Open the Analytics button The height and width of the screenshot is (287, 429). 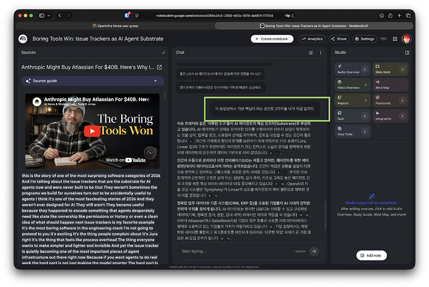point(312,39)
